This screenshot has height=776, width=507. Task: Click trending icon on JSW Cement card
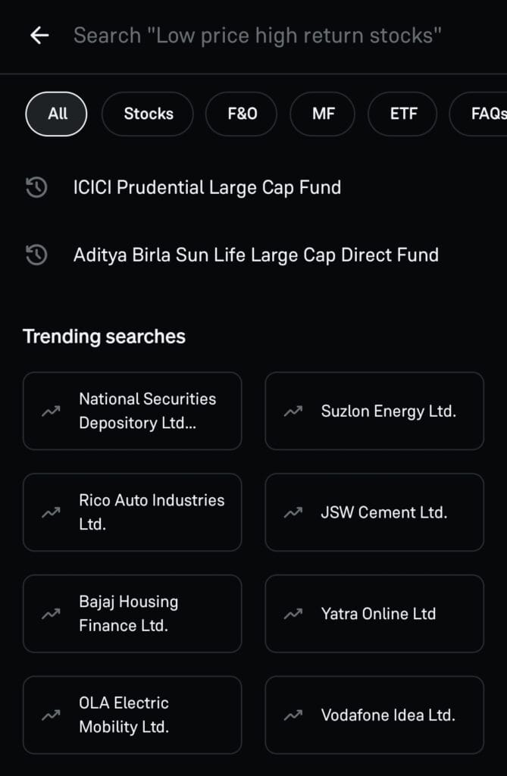(293, 513)
